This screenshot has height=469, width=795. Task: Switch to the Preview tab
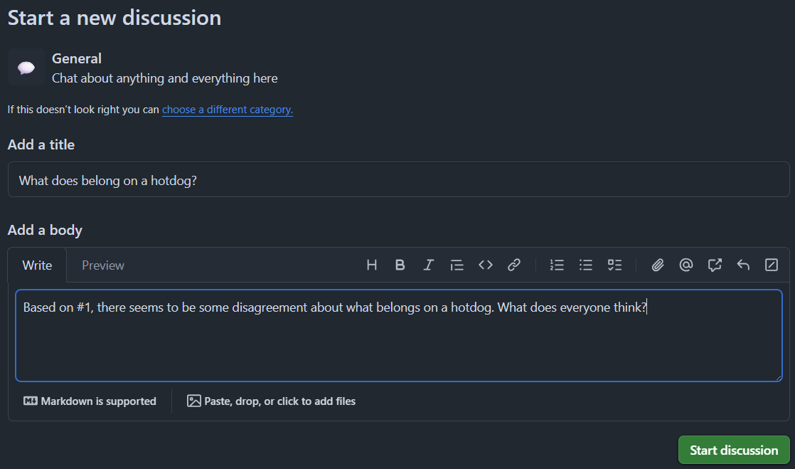[103, 265]
